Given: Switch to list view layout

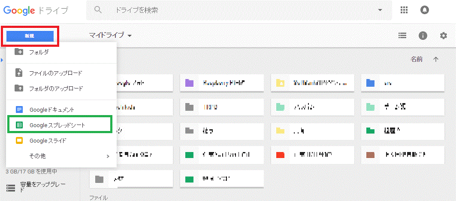Looking at the screenshot, I should click(402, 36).
